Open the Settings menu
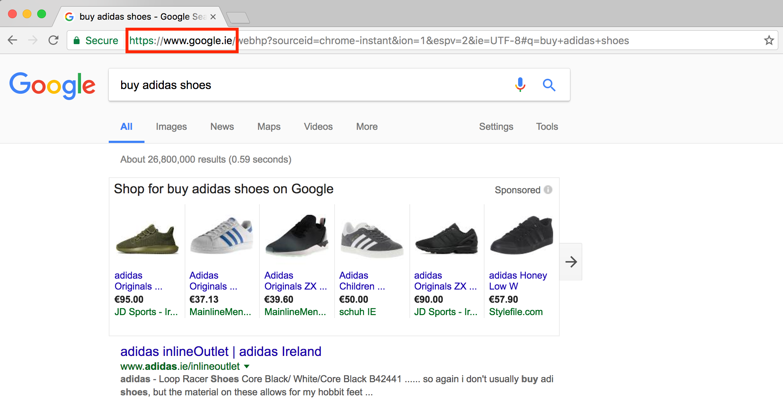This screenshot has width=783, height=407. click(496, 127)
